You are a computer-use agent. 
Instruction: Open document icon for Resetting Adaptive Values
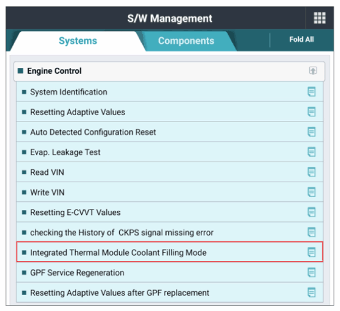click(x=312, y=112)
